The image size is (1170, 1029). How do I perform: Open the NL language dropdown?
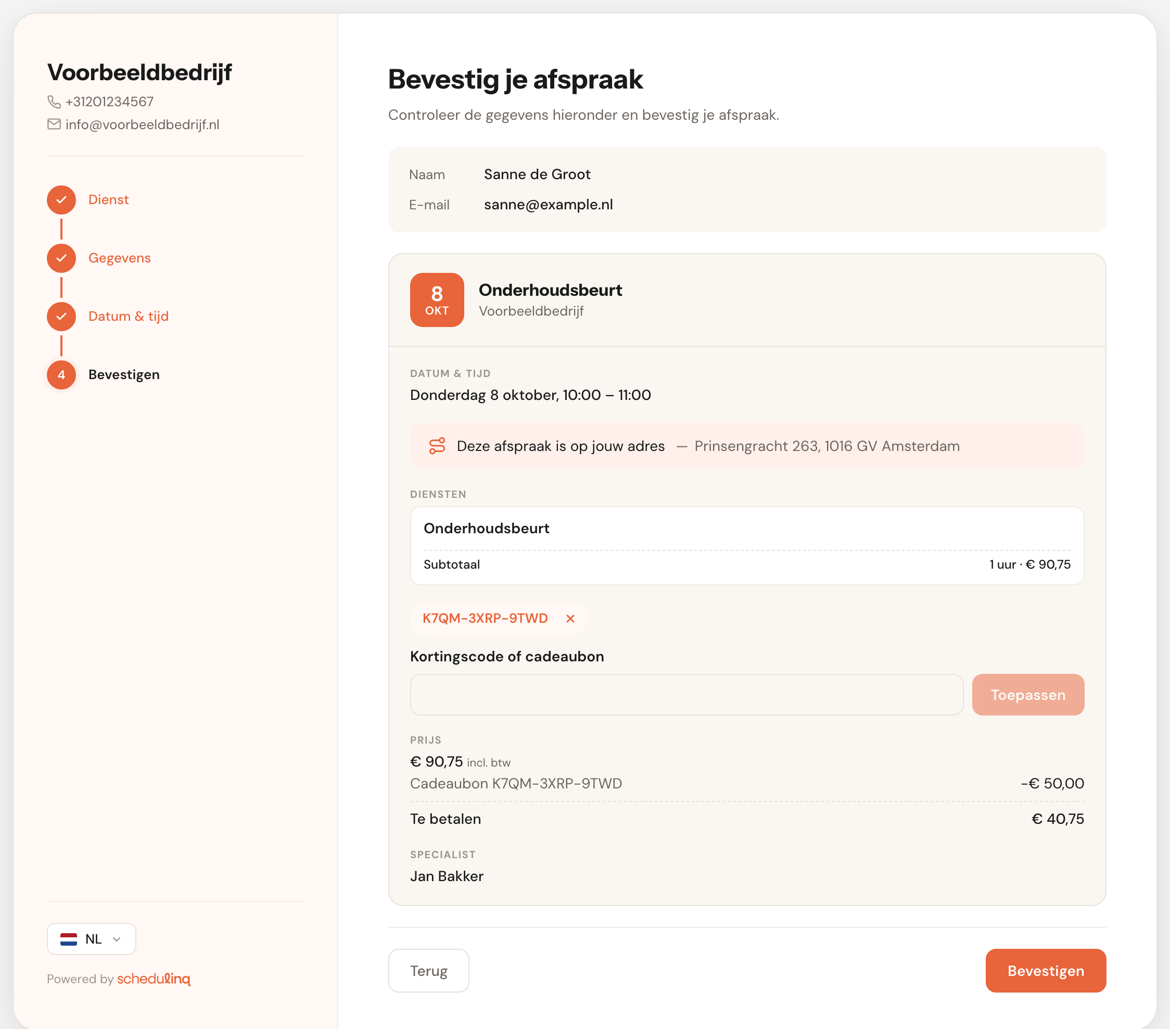pyautogui.click(x=92, y=939)
